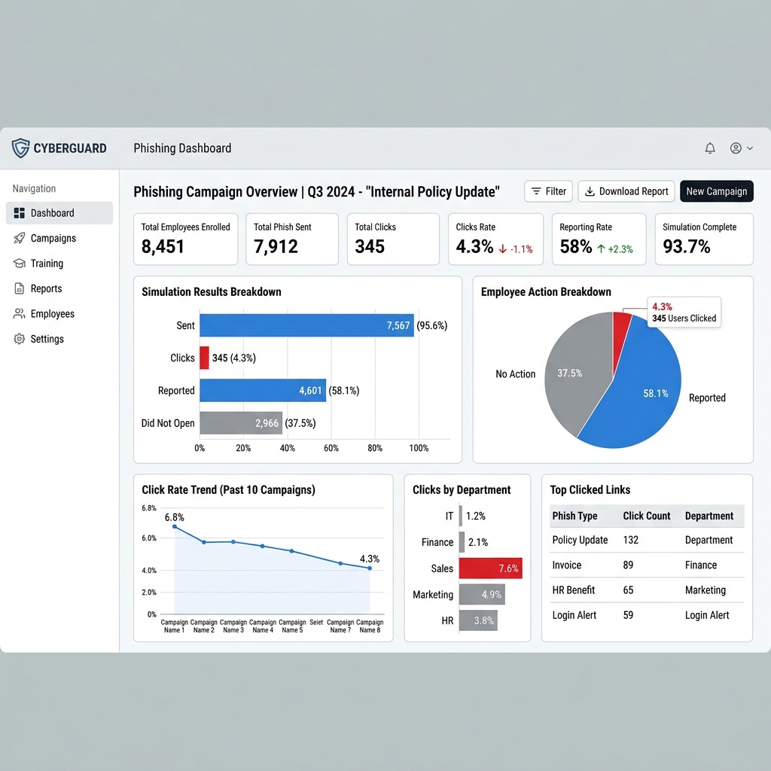Image resolution: width=771 pixels, height=771 pixels.
Task: Sort by Department column header
Action: tap(709, 516)
